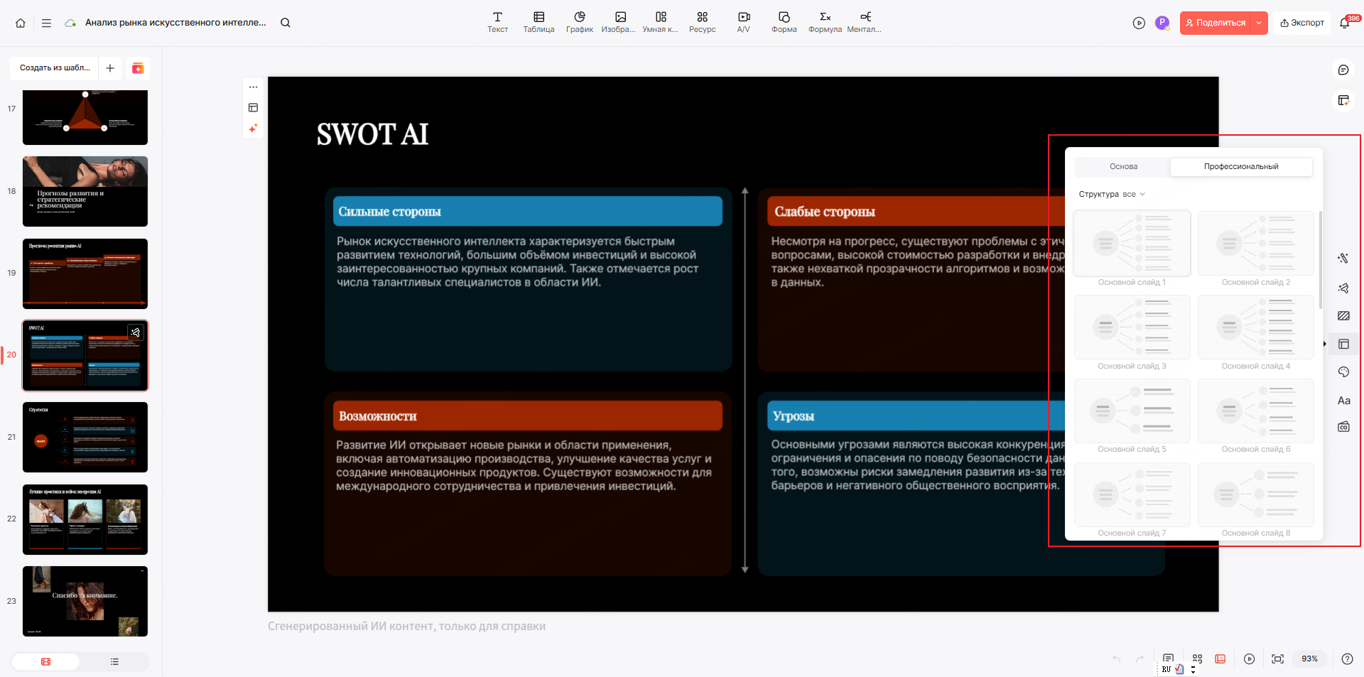Open the dropdown arrow beside Поделиться

[x=1259, y=23]
